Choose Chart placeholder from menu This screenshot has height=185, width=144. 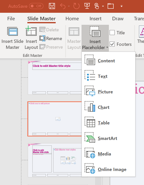(x=108, y=106)
